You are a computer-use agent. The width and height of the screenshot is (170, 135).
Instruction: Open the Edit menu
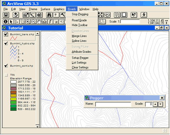point(13,9)
